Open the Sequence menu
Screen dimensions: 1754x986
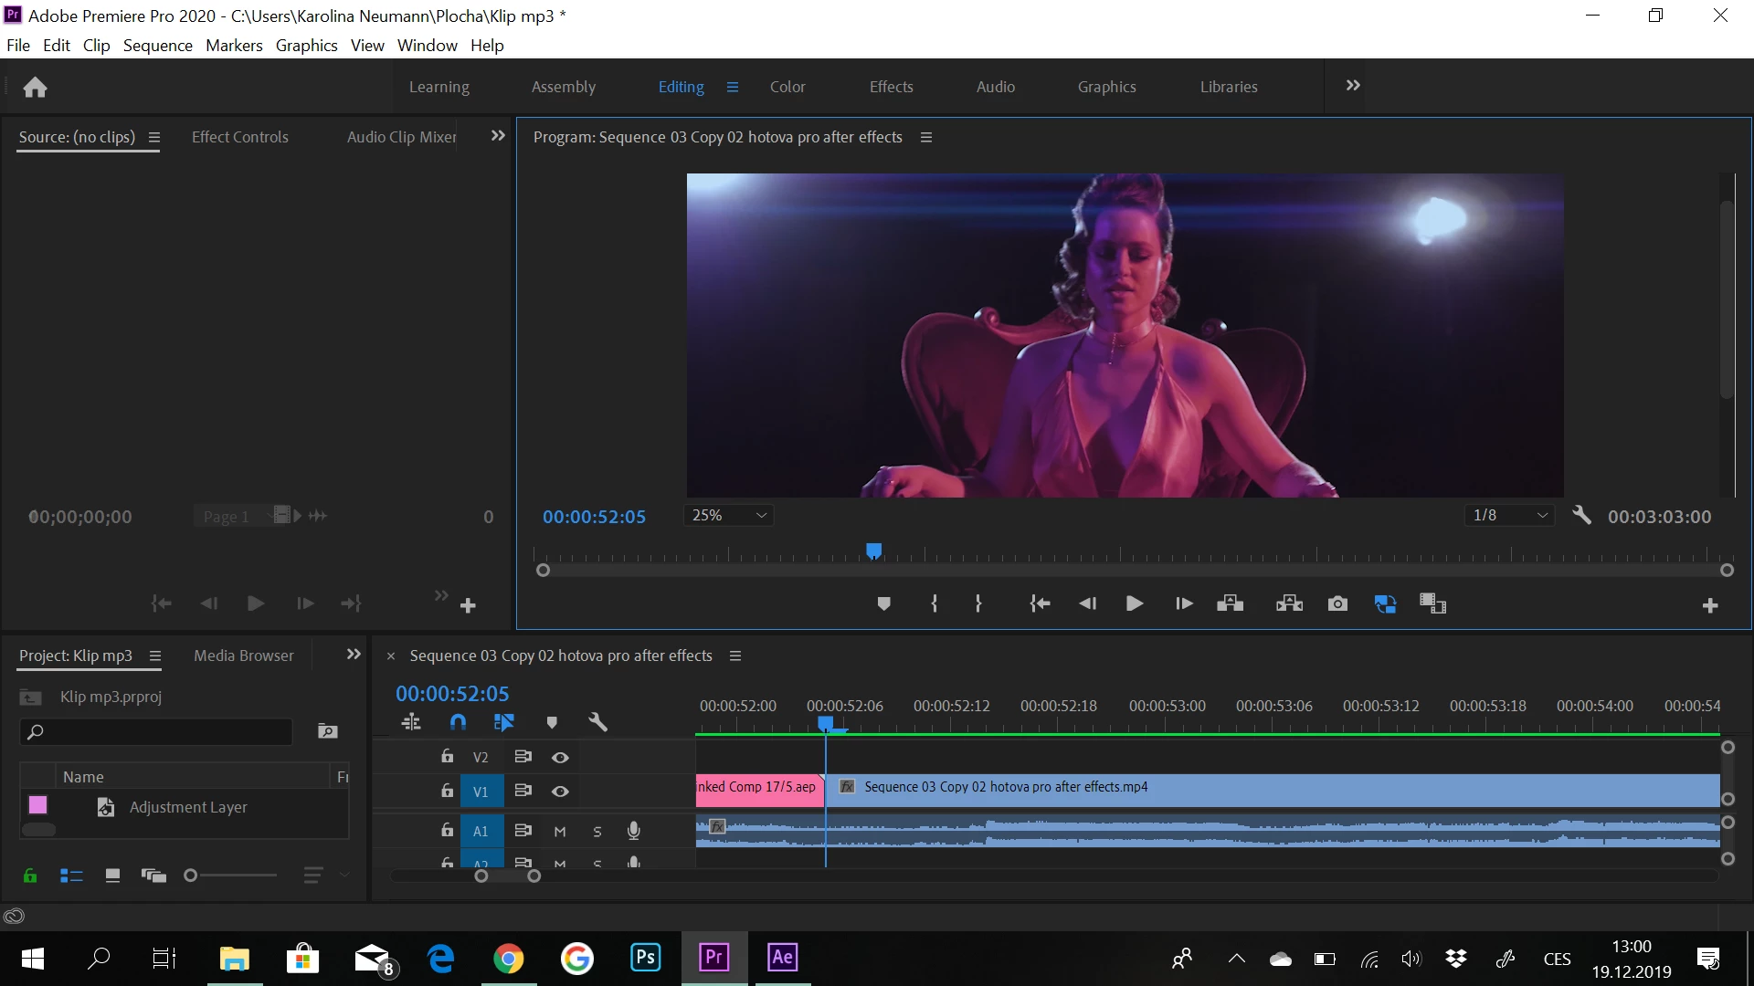tap(157, 46)
